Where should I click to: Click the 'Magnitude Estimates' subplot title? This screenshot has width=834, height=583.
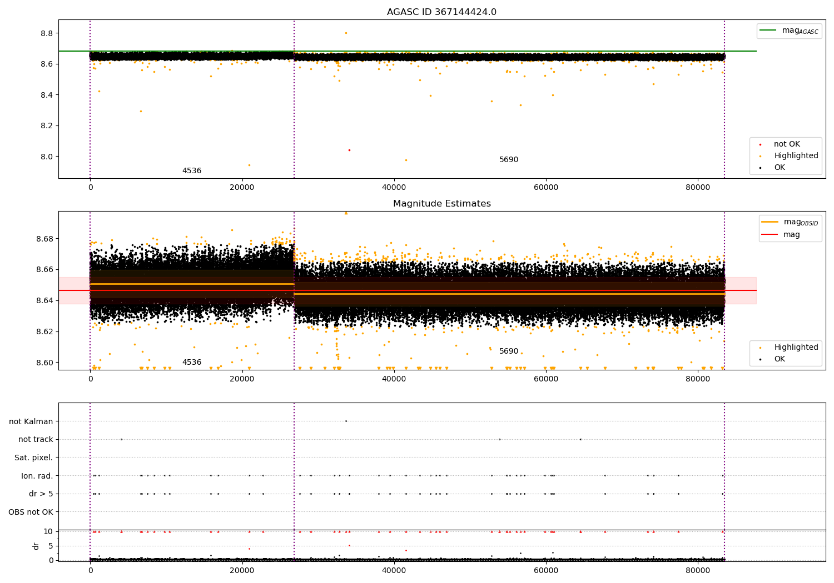pyautogui.click(x=441, y=204)
